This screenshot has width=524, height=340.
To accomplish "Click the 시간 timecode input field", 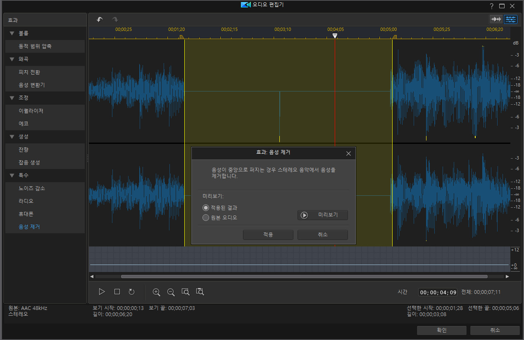I will pyautogui.click(x=438, y=292).
